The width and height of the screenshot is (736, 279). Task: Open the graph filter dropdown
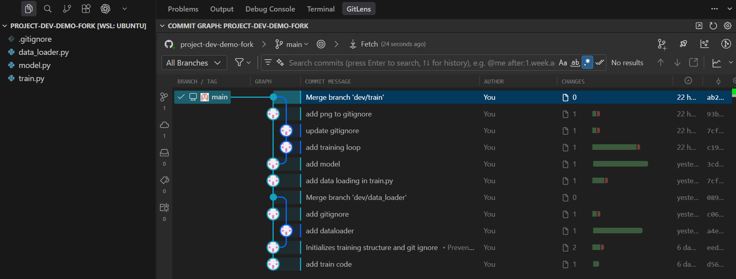243,62
